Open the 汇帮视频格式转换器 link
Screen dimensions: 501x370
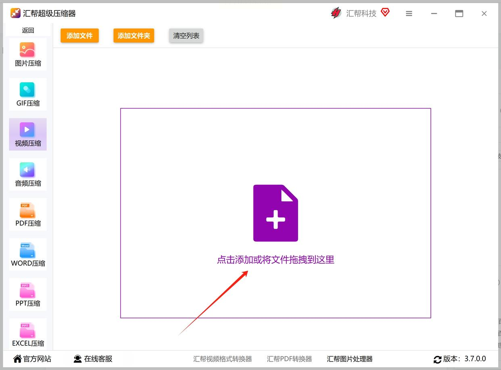pos(223,359)
